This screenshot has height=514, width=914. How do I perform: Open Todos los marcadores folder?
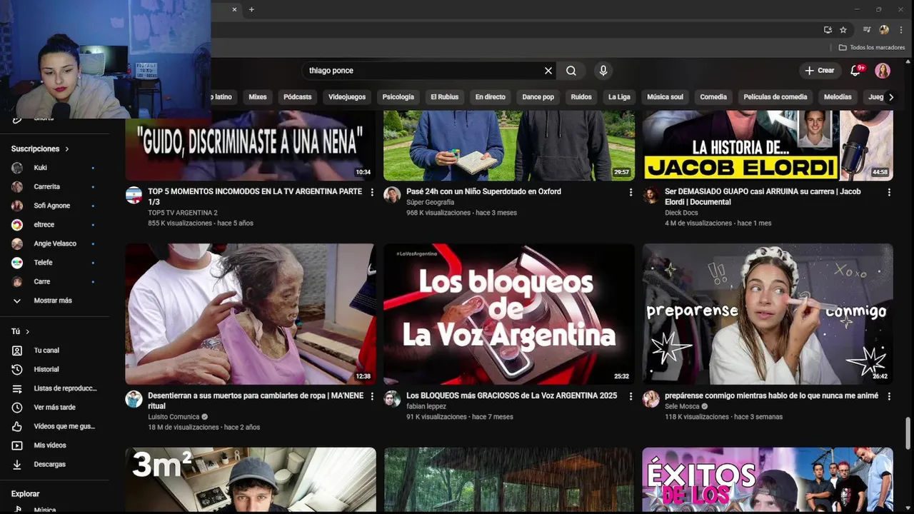click(872, 47)
